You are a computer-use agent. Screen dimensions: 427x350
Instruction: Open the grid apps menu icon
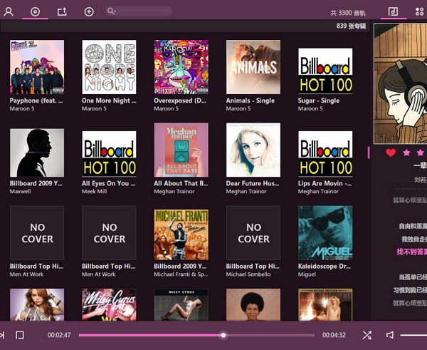(x=418, y=11)
